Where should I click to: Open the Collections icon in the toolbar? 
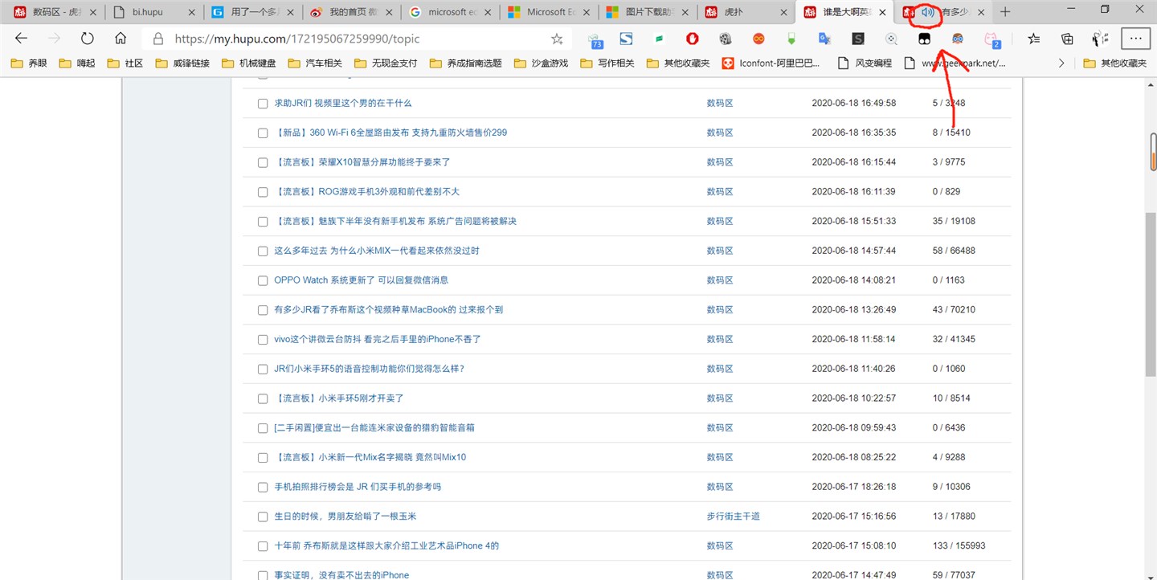tap(1067, 39)
